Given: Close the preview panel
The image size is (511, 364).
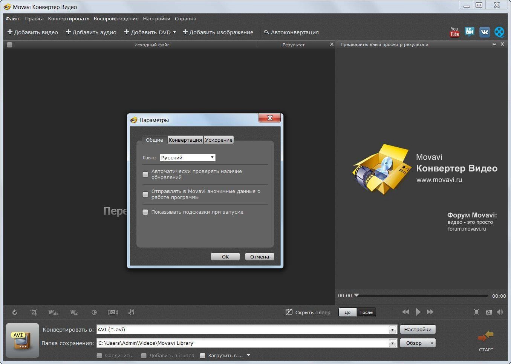Looking at the screenshot, I should (502, 44).
